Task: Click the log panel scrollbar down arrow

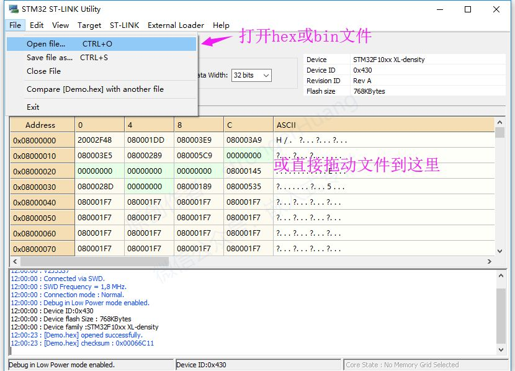Action: coord(501,350)
